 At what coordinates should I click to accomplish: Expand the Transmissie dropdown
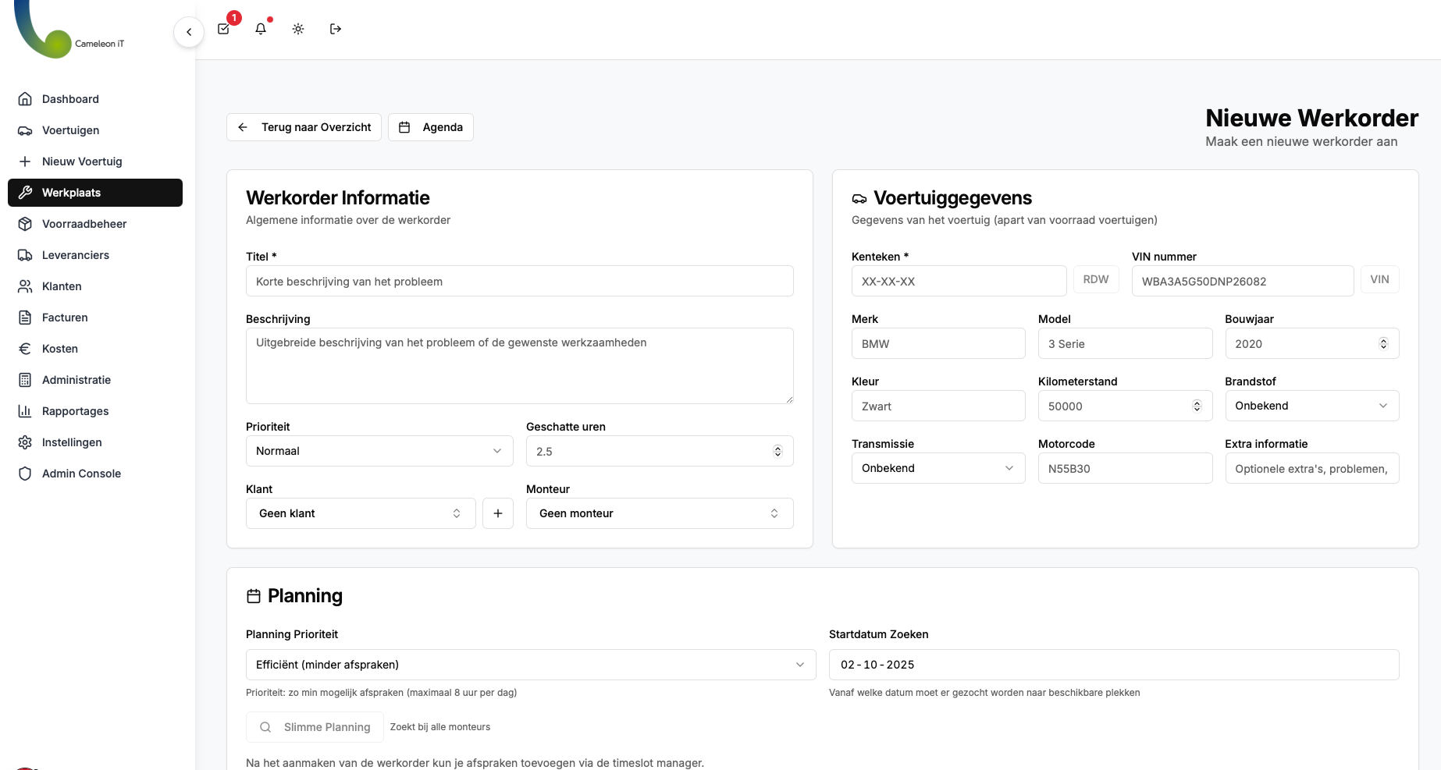938,468
